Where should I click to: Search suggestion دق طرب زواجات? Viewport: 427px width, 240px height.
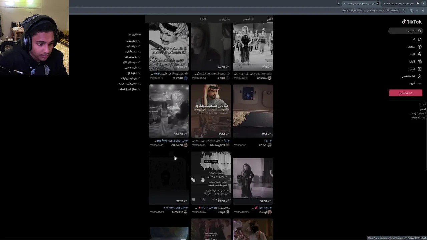click(129, 78)
